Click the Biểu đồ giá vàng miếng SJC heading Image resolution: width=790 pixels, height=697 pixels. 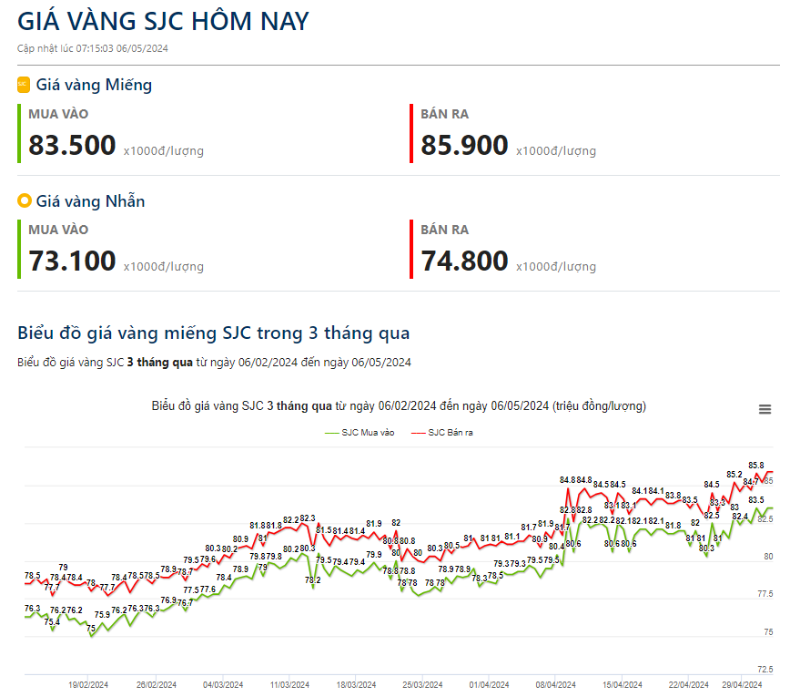(213, 332)
